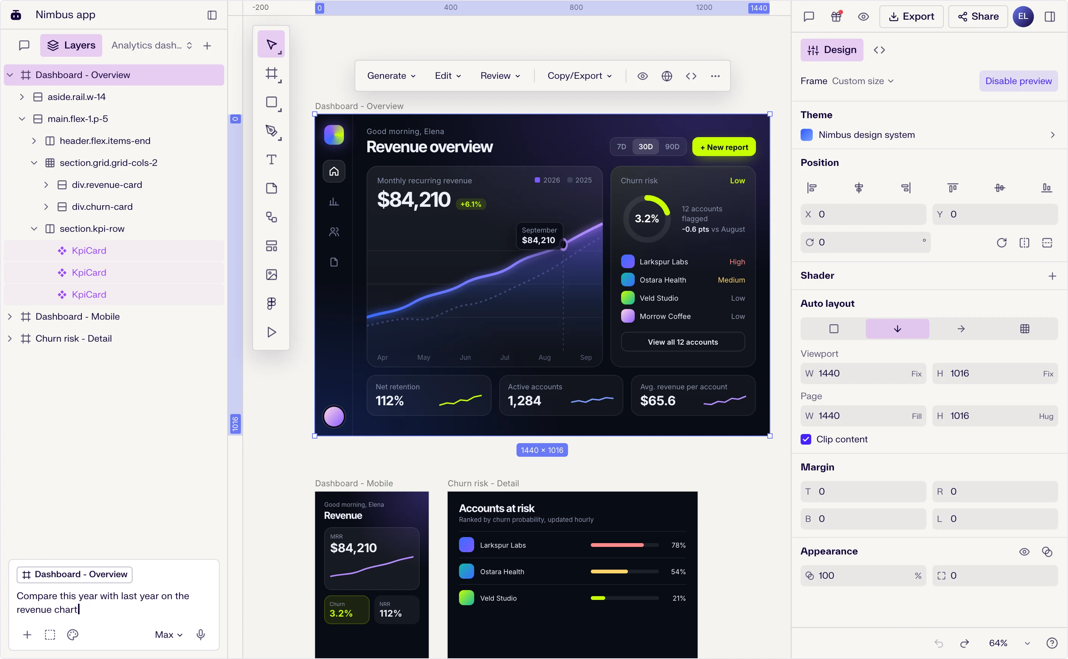Toggle preview eye icon in top header
Image resolution: width=1068 pixels, height=659 pixels.
pyautogui.click(x=863, y=17)
